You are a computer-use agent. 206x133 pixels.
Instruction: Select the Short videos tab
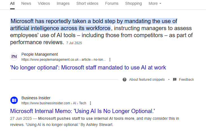(x=87, y=3)
